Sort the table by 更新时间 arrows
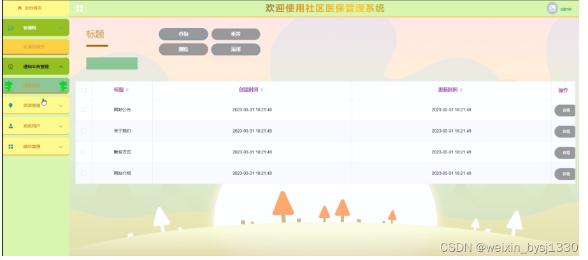588x260 pixels. point(461,90)
